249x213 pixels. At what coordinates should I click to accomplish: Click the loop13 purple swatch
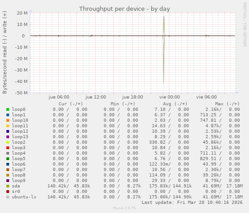pos(8,137)
